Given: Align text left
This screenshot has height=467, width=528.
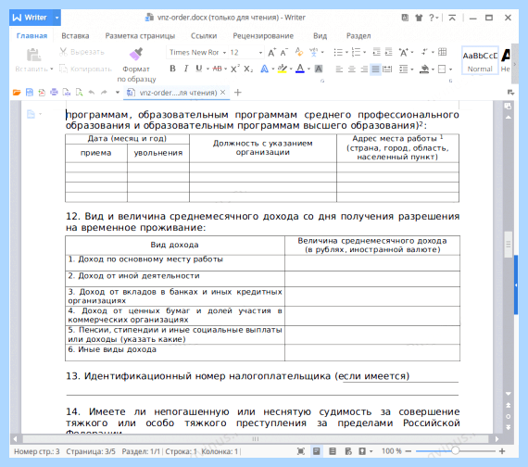Looking at the screenshot, I should coord(339,69).
